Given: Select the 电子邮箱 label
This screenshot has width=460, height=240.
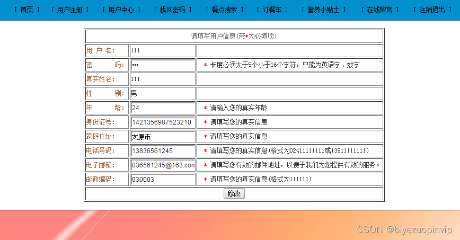Looking at the screenshot, I should click(100, 165).
